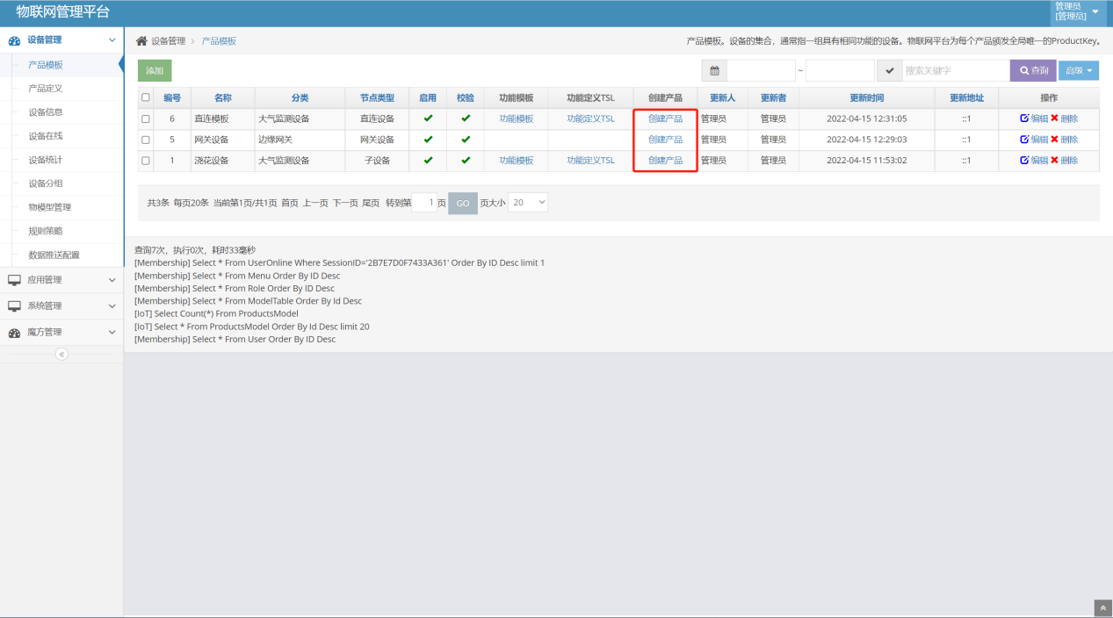Click the 下一页 pagination link
The image size is (1113, 618).
pyautogui.click(x=345, y=203)
